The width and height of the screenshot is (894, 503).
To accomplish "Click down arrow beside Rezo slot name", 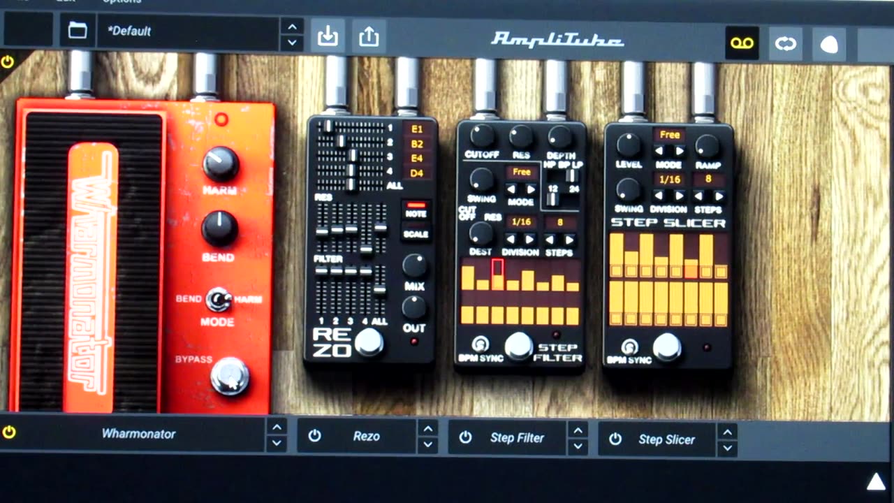I will (428, 444).
